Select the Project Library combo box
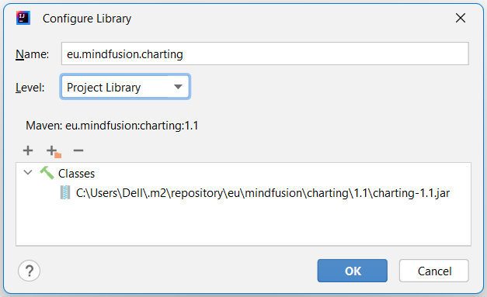This screenshot has width=487, height=297. 125,87
